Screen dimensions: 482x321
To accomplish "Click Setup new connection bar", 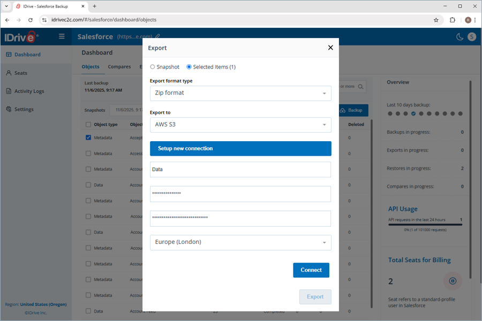I will tap(240, 148).
